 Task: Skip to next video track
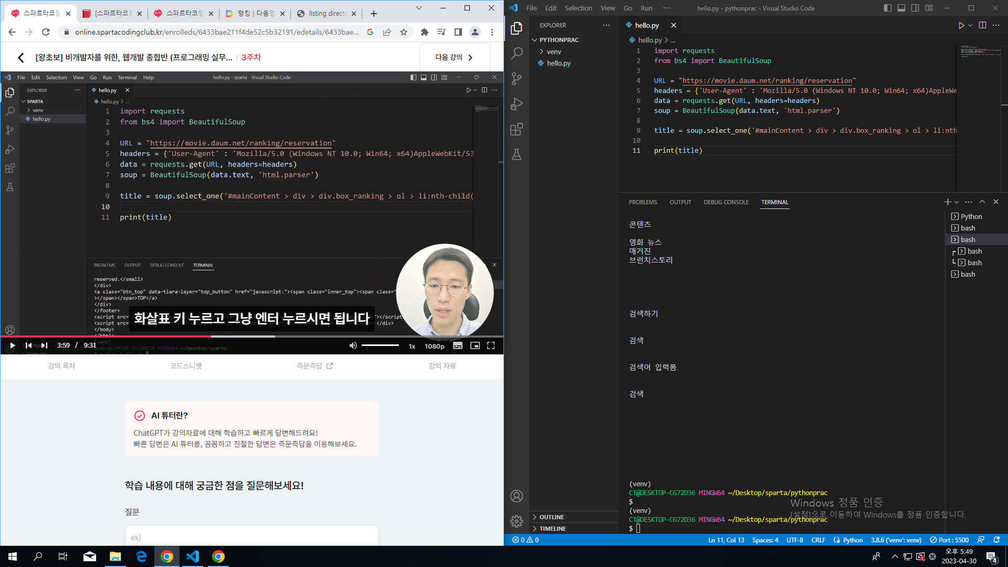[45, 345]
